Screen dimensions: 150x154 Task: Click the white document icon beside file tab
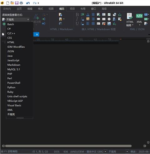tap(3, 34)
